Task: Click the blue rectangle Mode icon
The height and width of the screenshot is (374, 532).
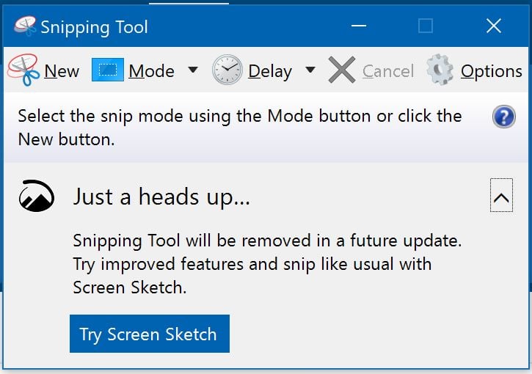Action: click(107, 70)
